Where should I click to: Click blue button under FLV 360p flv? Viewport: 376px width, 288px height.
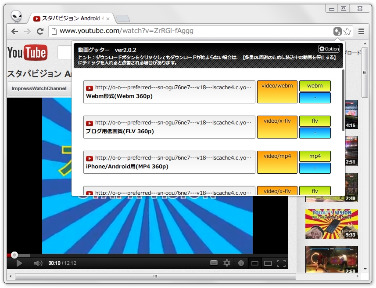pos(315,133)
